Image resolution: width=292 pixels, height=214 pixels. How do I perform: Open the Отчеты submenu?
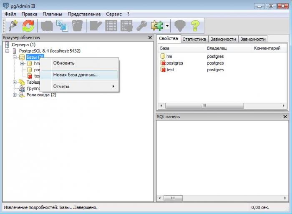click(79, 87)
